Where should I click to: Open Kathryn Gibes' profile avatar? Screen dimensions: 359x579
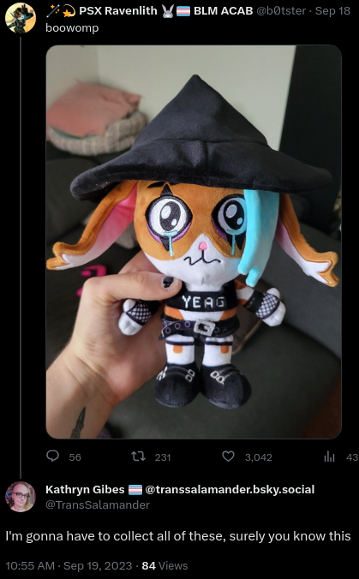click(x=21, y=496)
